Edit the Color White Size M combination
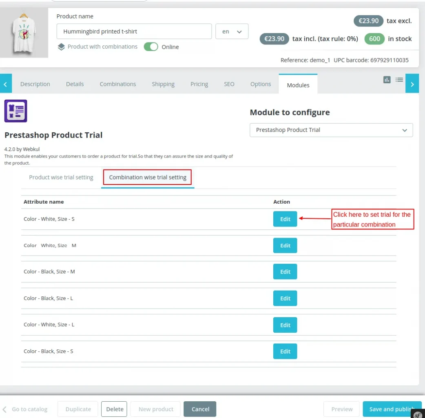The width and height of the screenshot is (425, 418). click(x=285, y=245)
